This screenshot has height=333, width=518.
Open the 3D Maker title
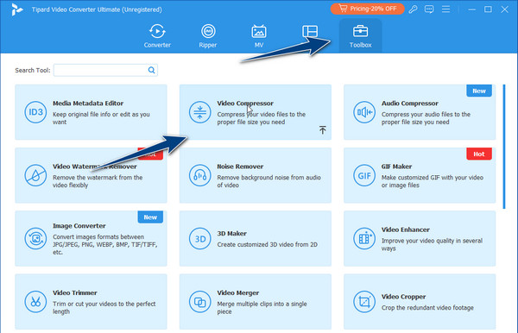pyautogui.click(x=231, y=234)
